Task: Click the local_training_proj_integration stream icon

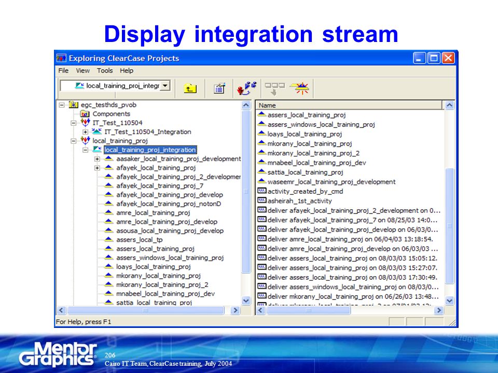Action: pos(97,150)
